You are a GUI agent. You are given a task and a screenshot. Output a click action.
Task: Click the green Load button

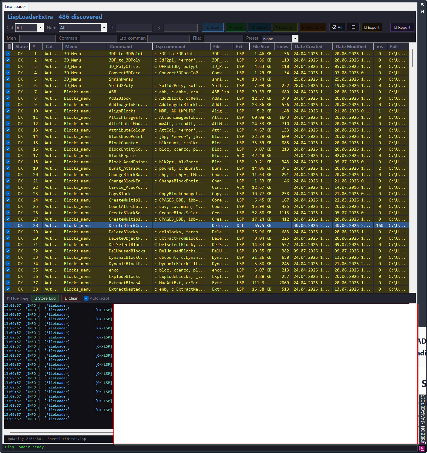pyautogui.click(x=236, y=27)
